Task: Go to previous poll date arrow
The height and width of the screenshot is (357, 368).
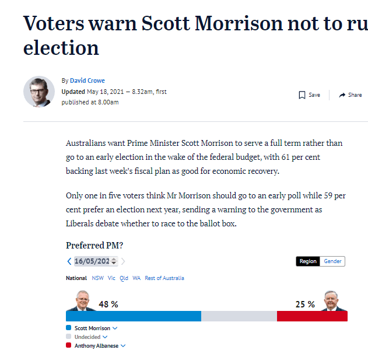Action: tap(69, 261)
